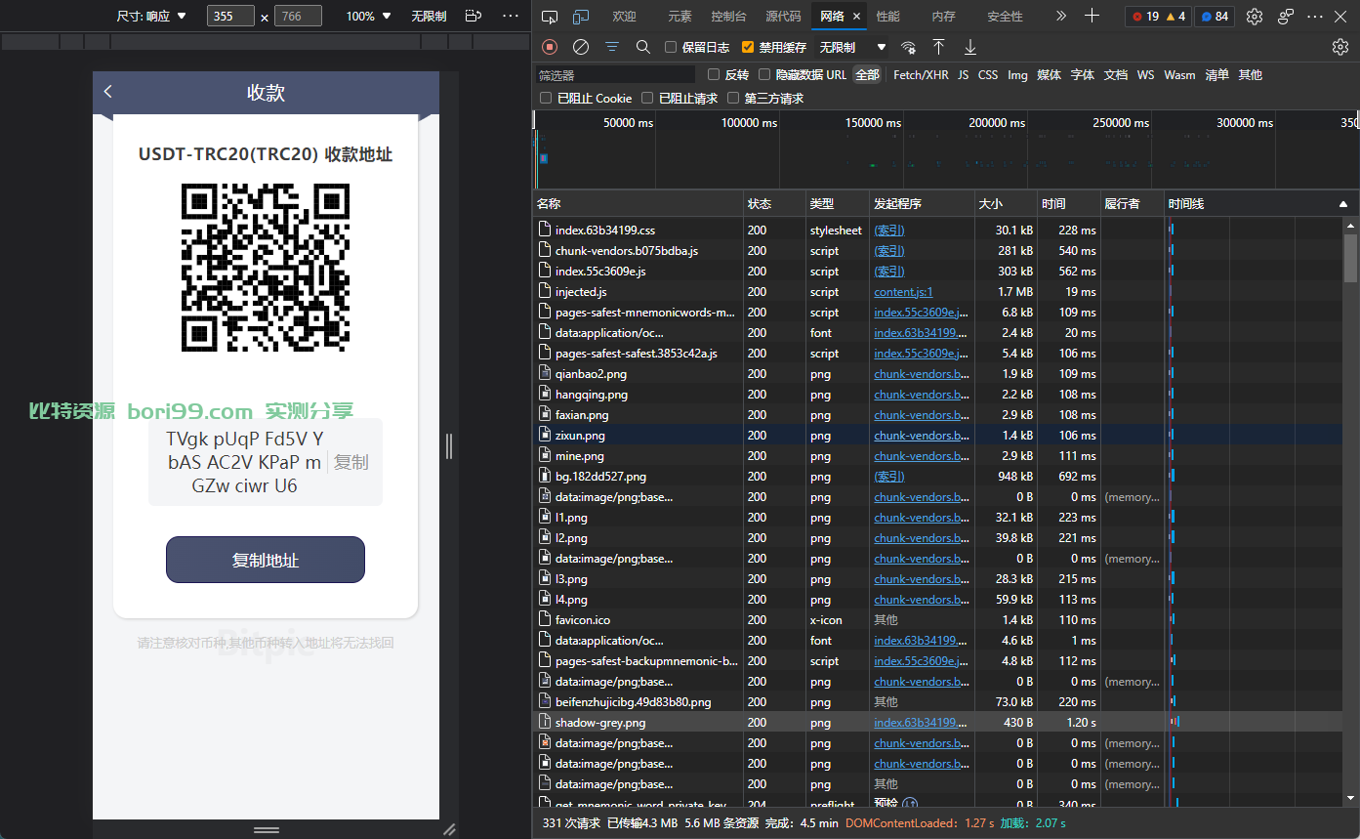1360x839 pixels.
Task: Open the Network panel throttling dropdown
Action: point(852,47)
